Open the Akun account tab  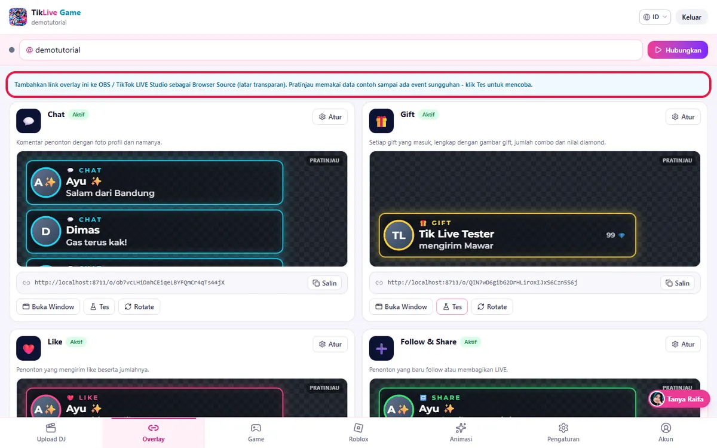[666, 433]
